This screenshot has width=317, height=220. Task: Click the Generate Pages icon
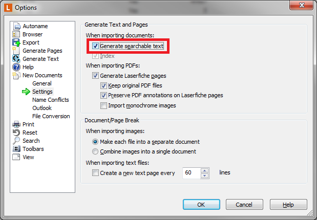(16, 51)
